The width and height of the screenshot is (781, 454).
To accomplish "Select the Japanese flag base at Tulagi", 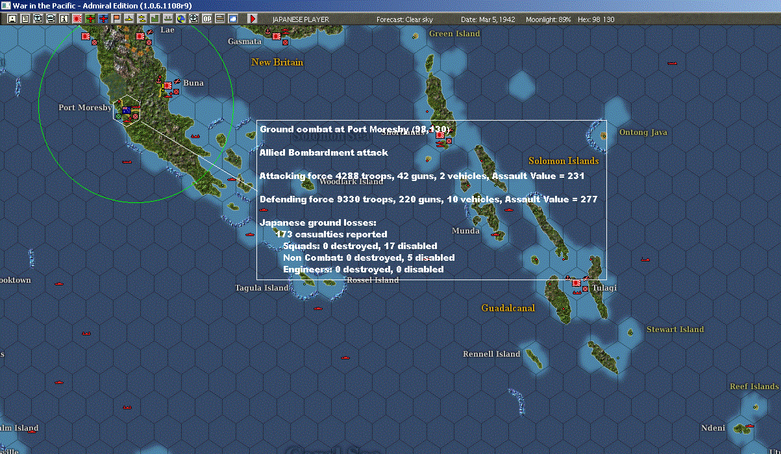I will click(x=576, y=283).
